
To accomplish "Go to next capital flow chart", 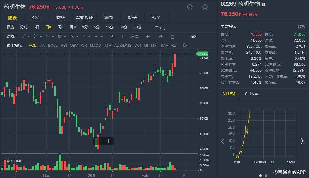I will pyautogui.click(x=302, y=141).
